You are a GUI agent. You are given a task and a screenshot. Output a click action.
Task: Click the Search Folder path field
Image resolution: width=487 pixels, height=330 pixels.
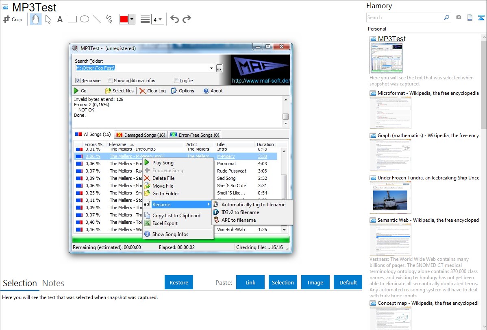coord(141,68)
